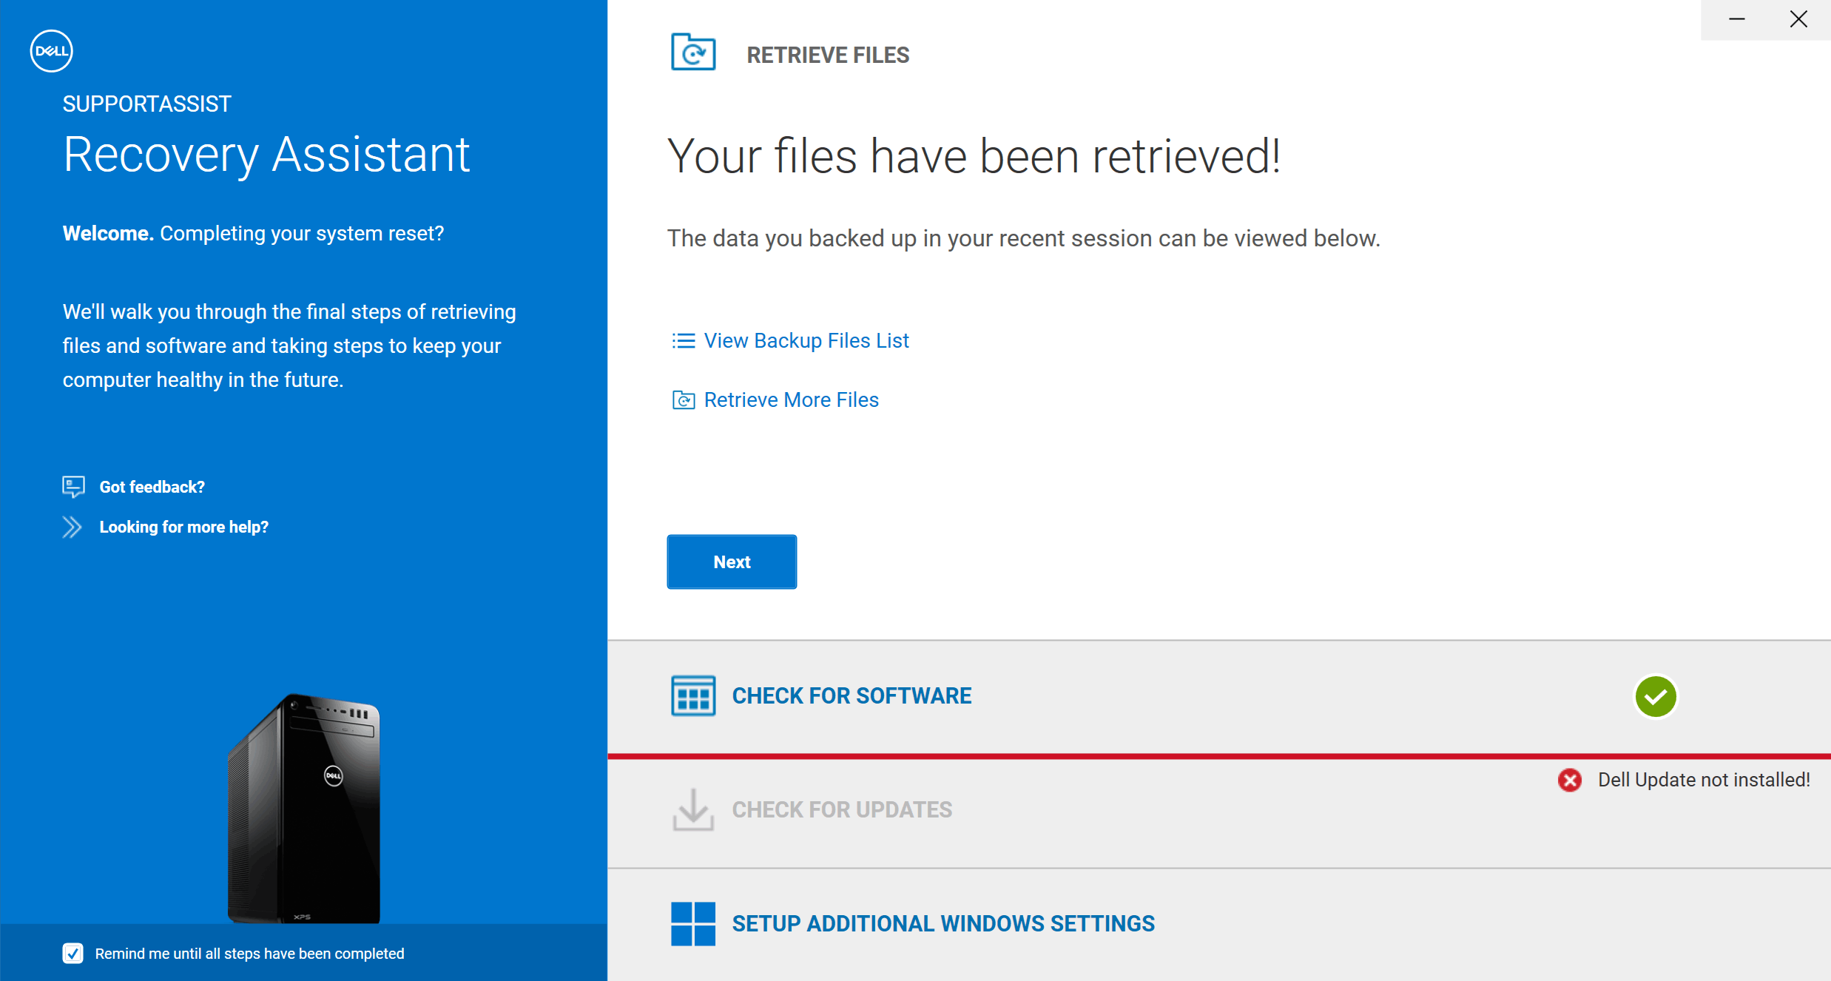Click the Check for Software grid icon
The image size is (1831, 981).
pos(692,695)
